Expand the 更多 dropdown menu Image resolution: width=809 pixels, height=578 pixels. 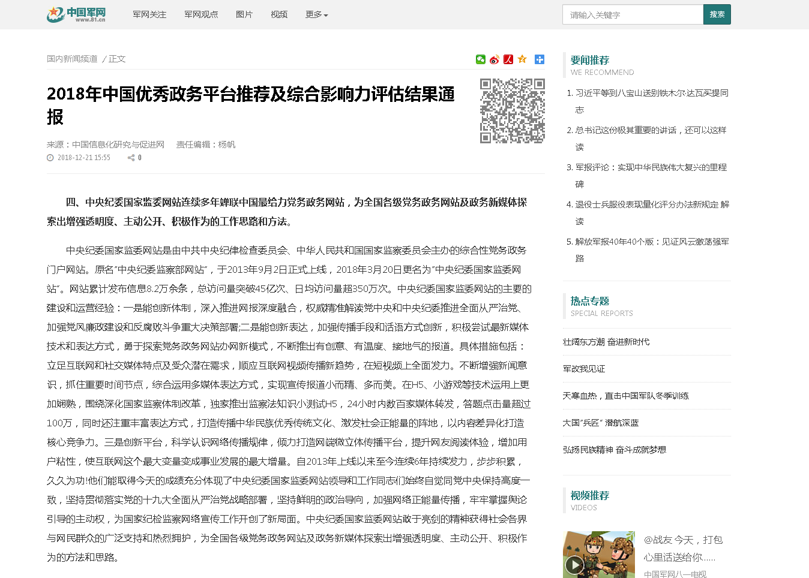(316, 14)
